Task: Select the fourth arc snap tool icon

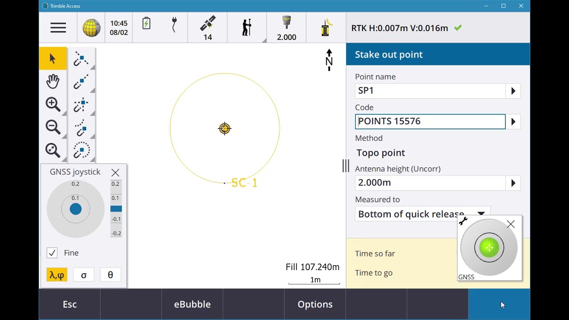Action: click(x=81, y=128)
